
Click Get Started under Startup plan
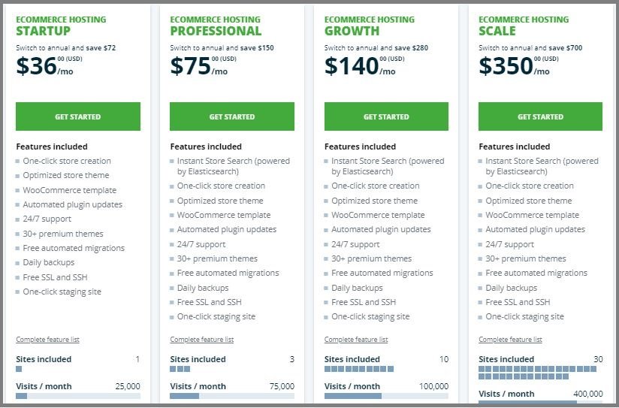pyautogui.click(x=78, y=116)
